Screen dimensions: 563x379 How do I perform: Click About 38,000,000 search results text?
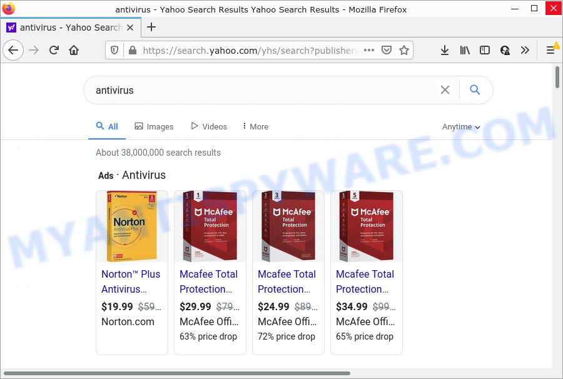click(158, 153)
